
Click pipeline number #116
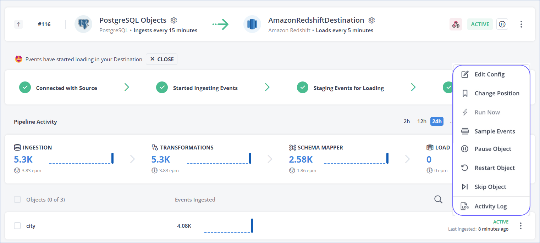click(44, 24)
